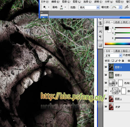Select the 图层 1 layer thumbnail

tap(111, 99)
